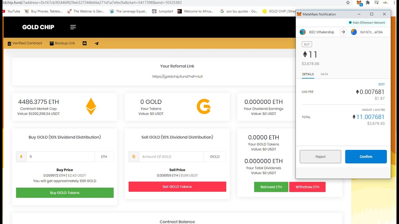The width and height of the screenshot is (399, 224).
Task: Reject the MetaMask transaction
Action: click(320, 157)
